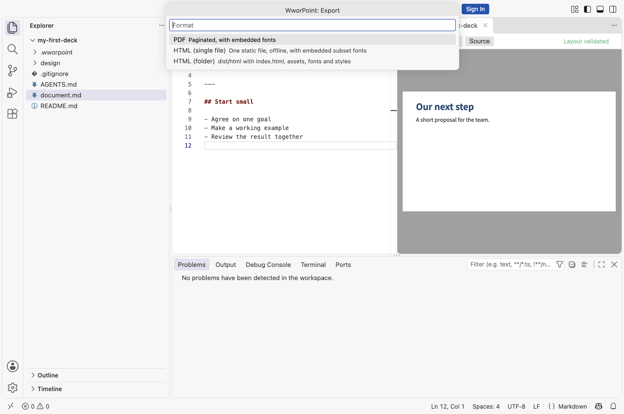Open errors and warnings status indicator
Viewport: 624px width, 414px height.
pyautogui.click(x=36, y=406)
